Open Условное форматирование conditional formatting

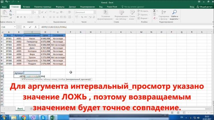(x=106, y=15)
